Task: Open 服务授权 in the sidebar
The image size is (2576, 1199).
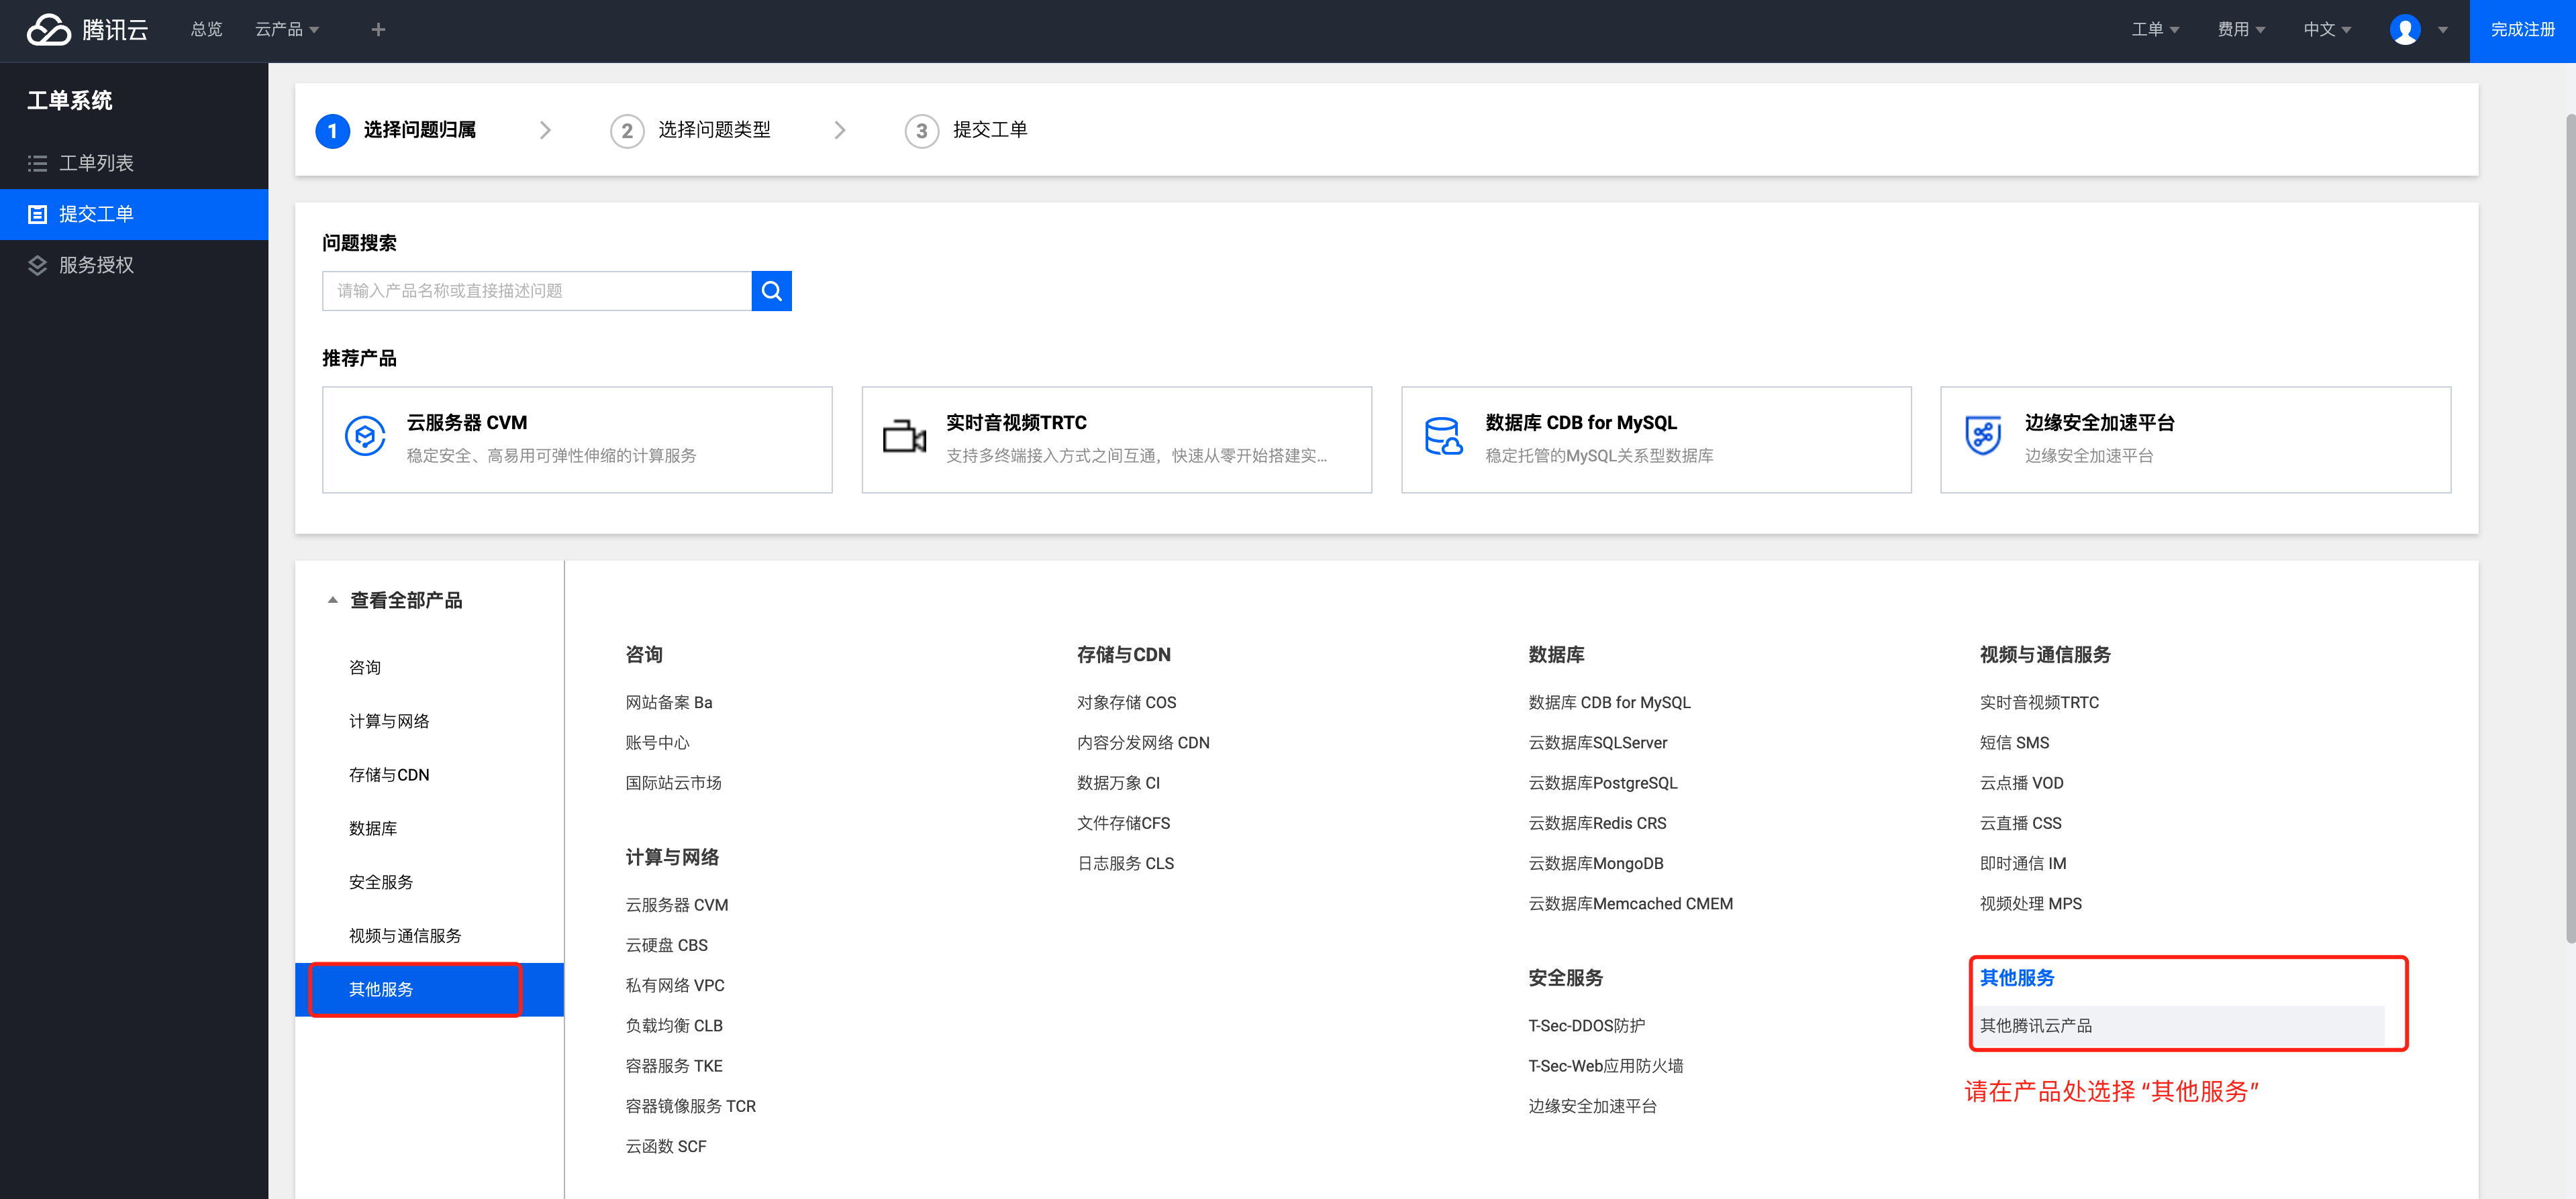Action: [x=96, y=265]
